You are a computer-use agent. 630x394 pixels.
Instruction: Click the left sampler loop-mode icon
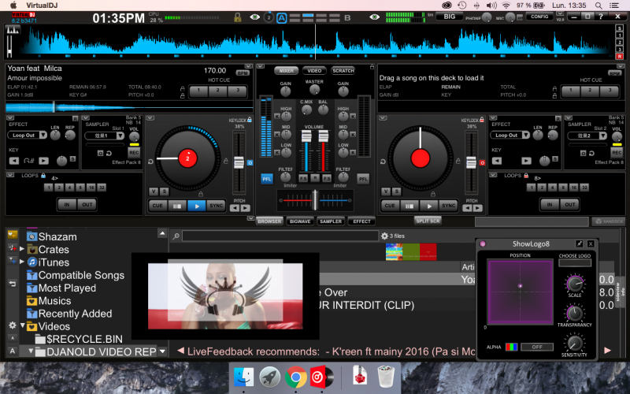109,153
